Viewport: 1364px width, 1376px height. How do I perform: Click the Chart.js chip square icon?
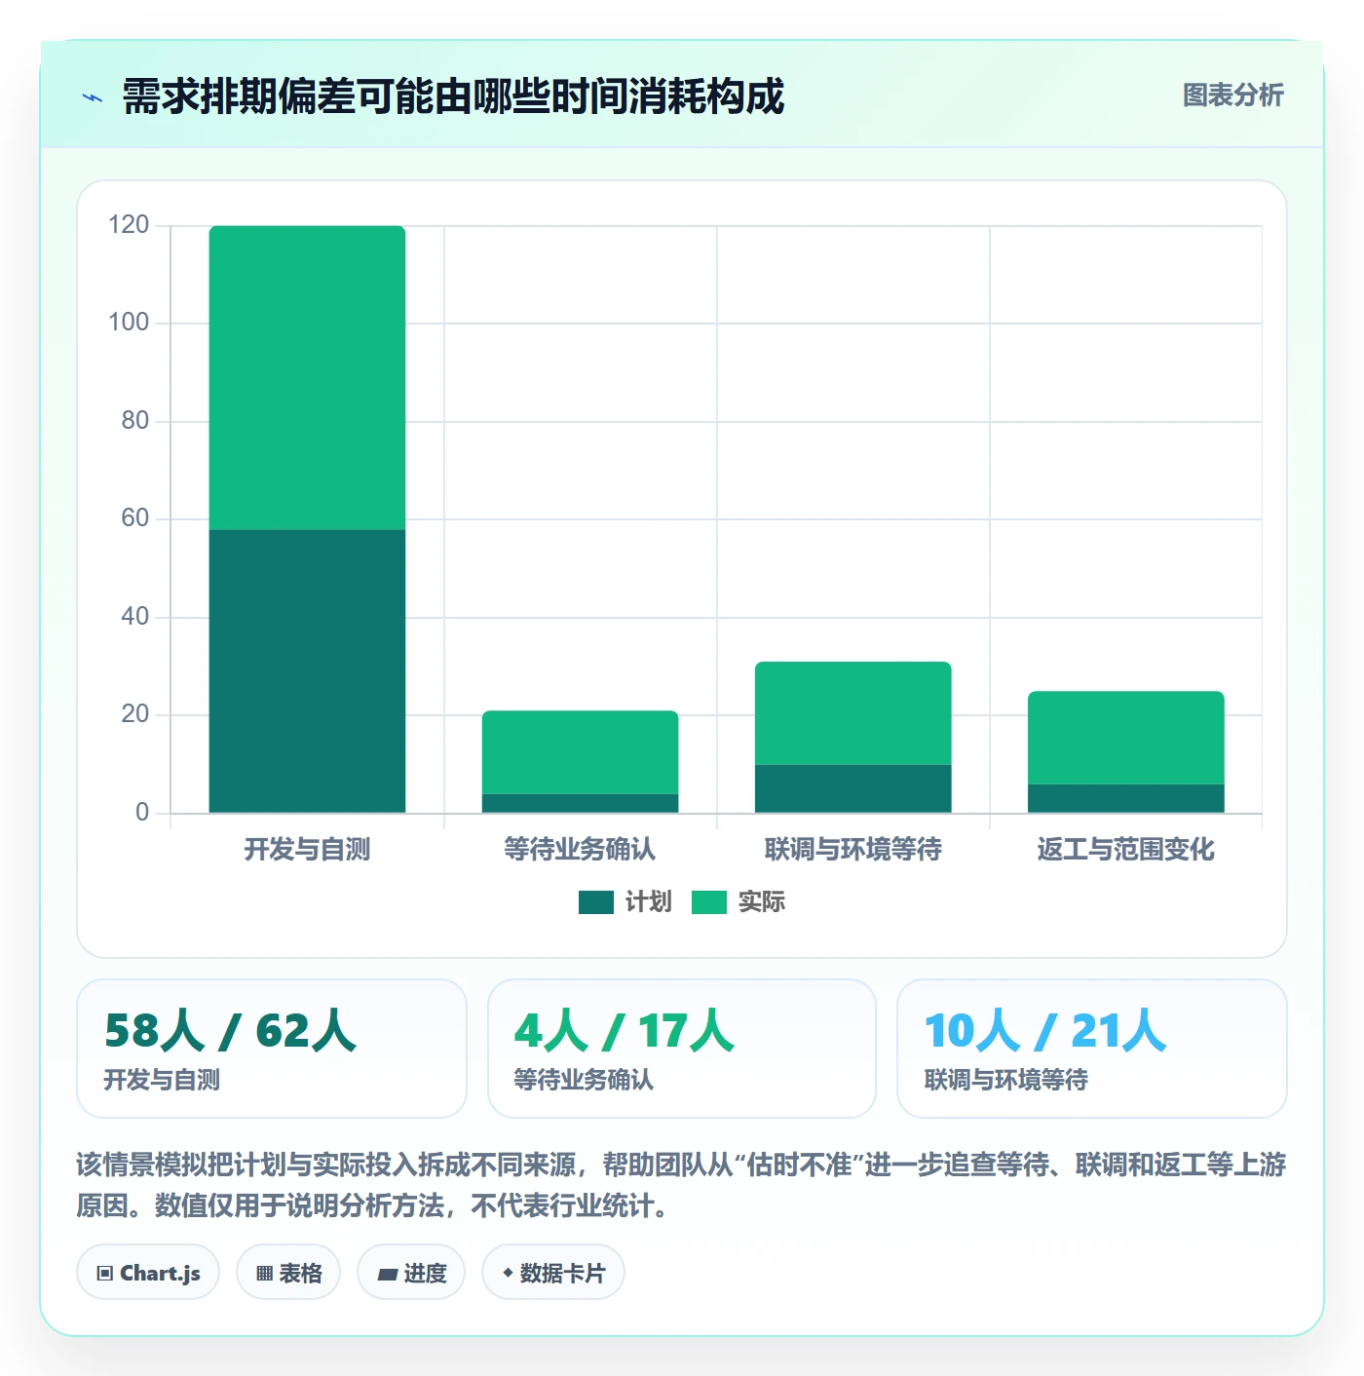(x=105, y=1273)
